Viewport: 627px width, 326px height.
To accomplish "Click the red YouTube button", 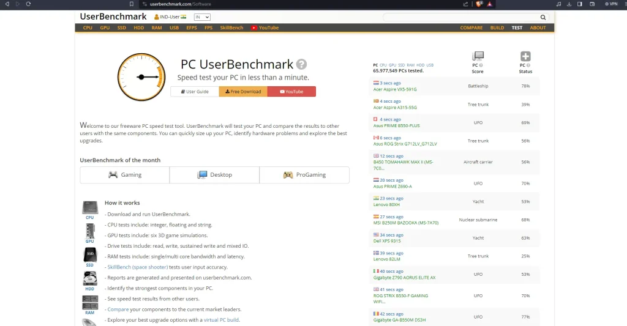I will pos(291,92).
